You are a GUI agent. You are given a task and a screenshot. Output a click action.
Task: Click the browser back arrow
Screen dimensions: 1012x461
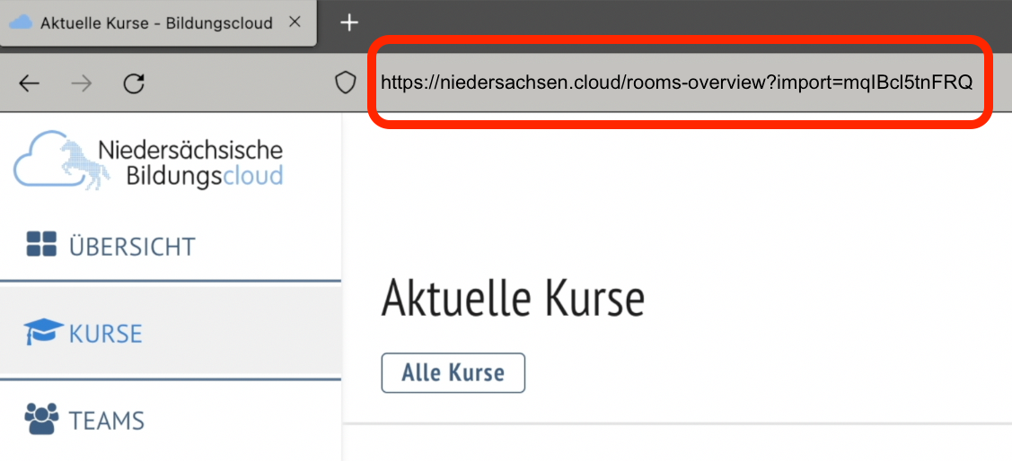[x=30, y=84]
